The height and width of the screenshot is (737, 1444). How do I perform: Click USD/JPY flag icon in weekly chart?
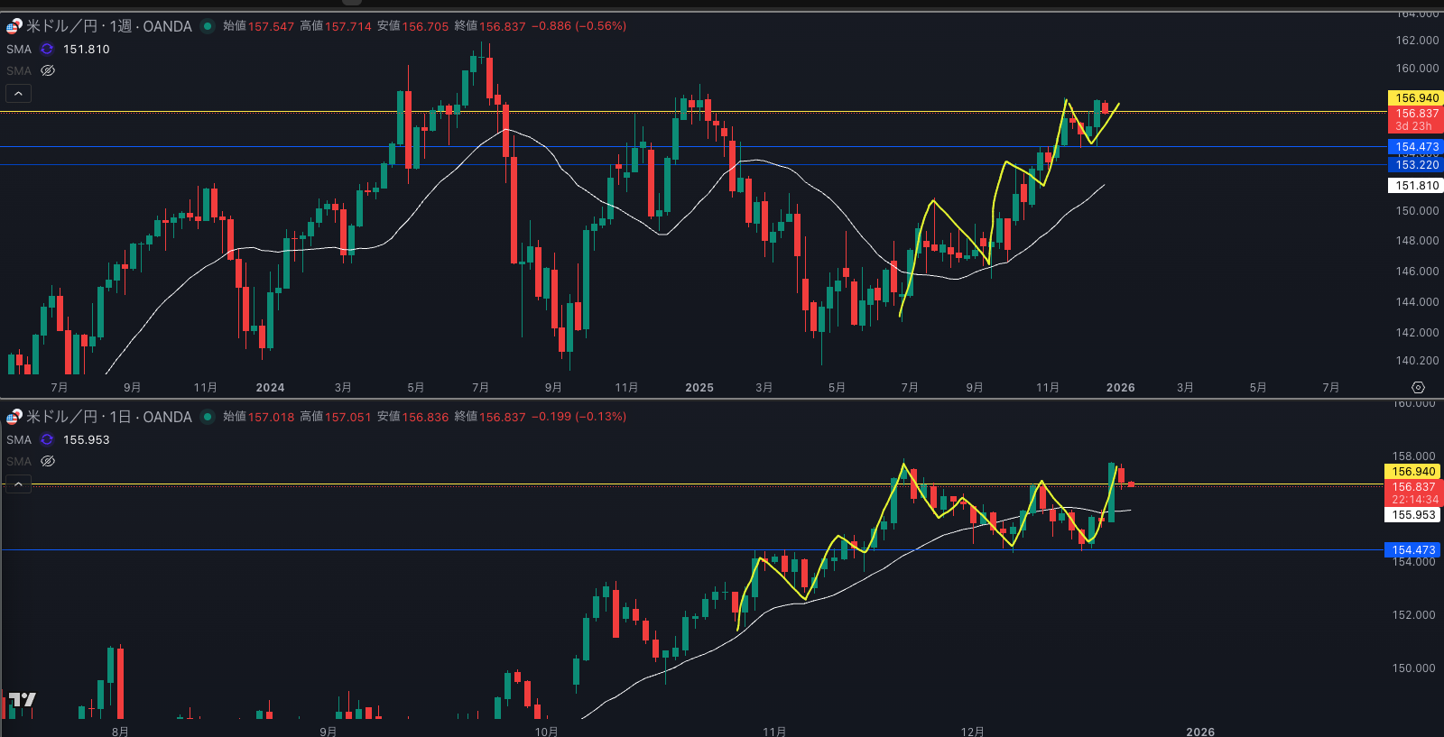(14, 26)
